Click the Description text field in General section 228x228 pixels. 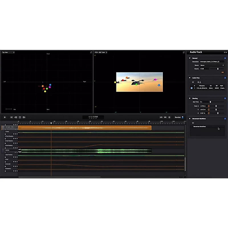point(212,62)
